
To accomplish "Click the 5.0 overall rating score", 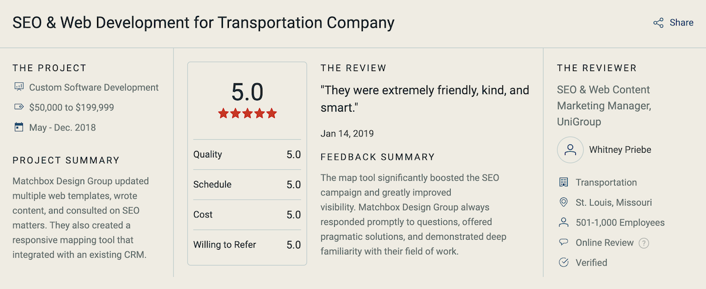I will 247,92.
